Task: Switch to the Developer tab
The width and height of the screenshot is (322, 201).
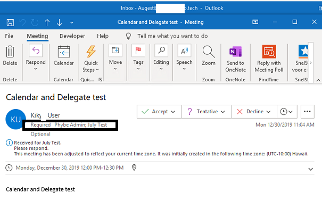Action: tap(72, 36)
